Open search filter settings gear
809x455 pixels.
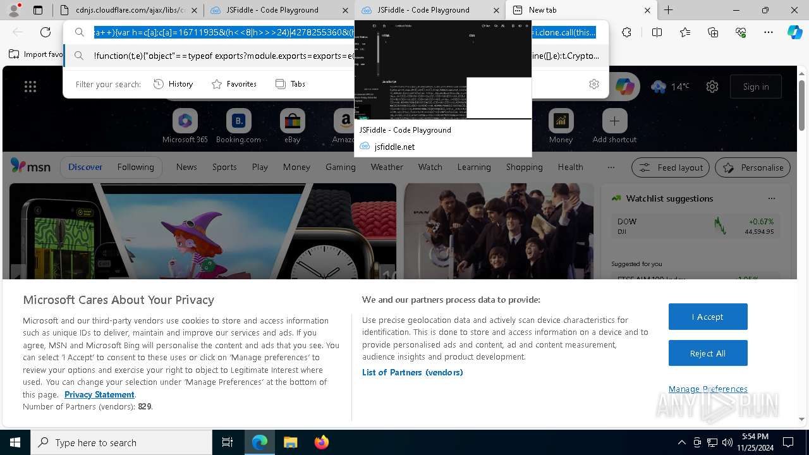pos(593,84)
